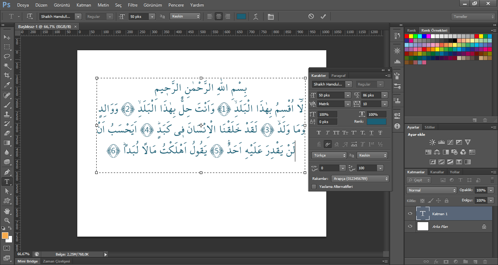
Task: Click the Renk color swatch in Karakter panel
Action: [x=376, y=122]
